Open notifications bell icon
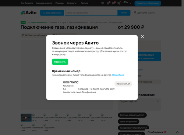The image size is (184, 135). [x=108, y=3]
